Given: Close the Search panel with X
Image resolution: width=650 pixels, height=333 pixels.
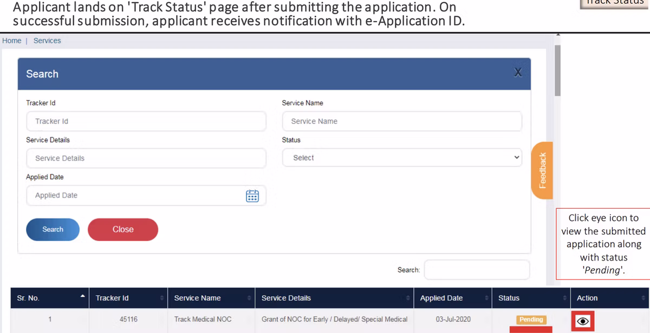Looking at the screenshot, I should coord(518,72).
